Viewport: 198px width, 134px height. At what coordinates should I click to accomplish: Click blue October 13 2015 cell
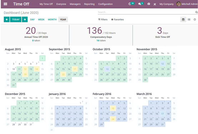click(107, 69)
